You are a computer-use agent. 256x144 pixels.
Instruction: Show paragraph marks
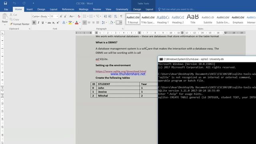pos(121,16)
